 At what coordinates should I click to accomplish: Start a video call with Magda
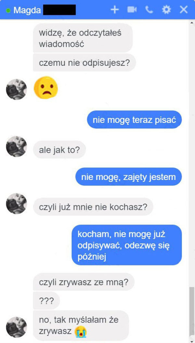tap(132, 10)
